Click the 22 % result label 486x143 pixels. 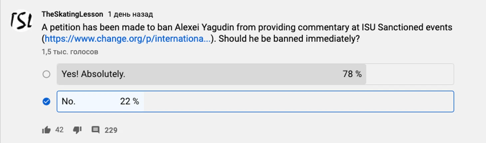point(129,102)
